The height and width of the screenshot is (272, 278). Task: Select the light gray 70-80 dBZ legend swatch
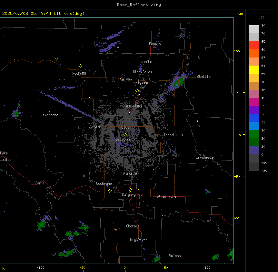click(253, 29)
